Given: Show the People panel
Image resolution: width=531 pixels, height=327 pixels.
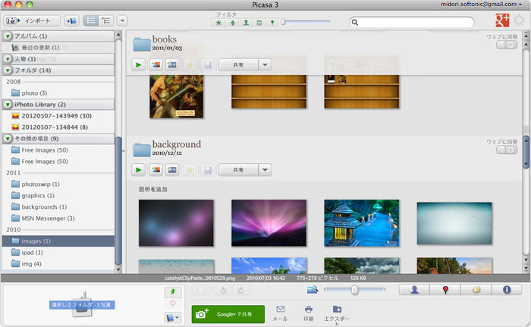Looking at the screenshot, I should point(414,290).
